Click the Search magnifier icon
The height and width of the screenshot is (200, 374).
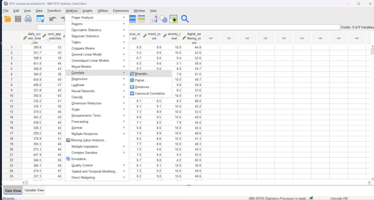185,19
